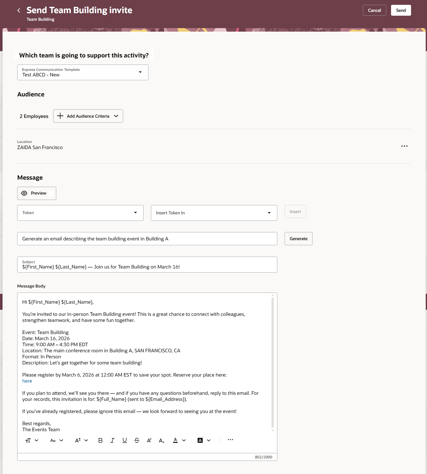This screenshot has height=474, width=427.
Task: Toggle subscript formatting
Action: (161, 440)
